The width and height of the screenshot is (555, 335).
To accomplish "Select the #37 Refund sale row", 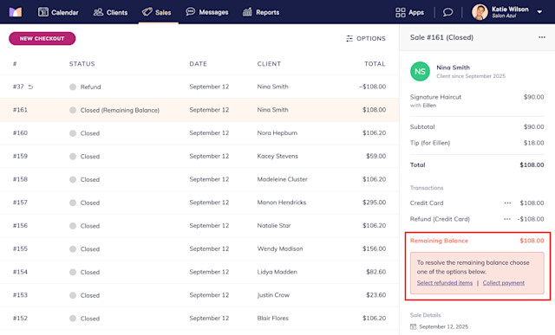I will coord(199,87).
